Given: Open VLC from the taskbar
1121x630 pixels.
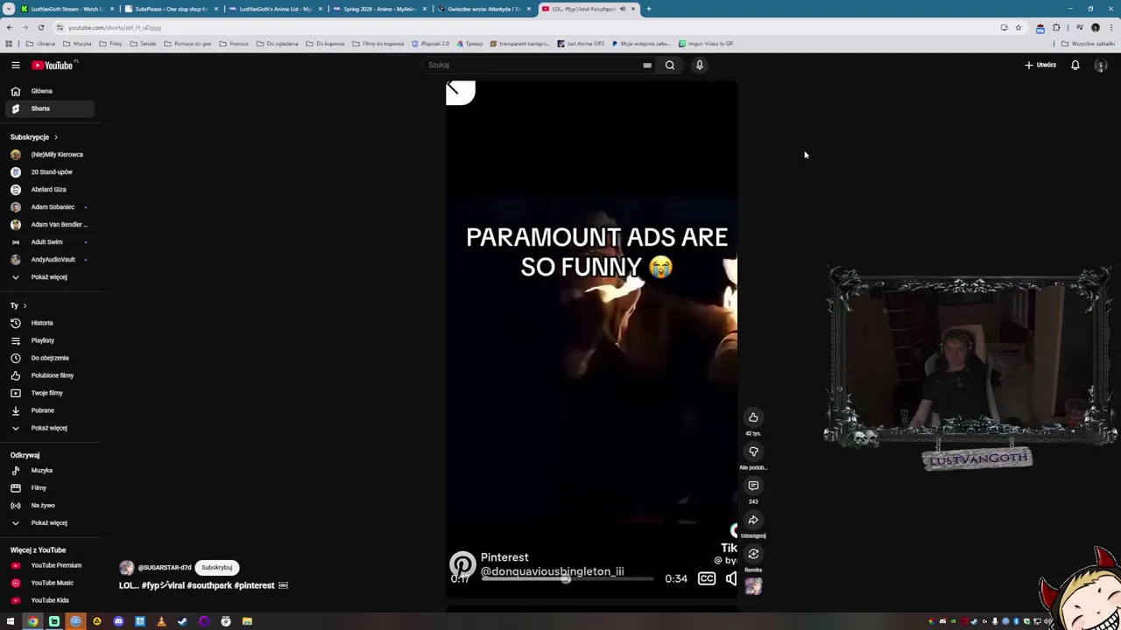Looking at the screenshot, I should click(x=161, y=621).
